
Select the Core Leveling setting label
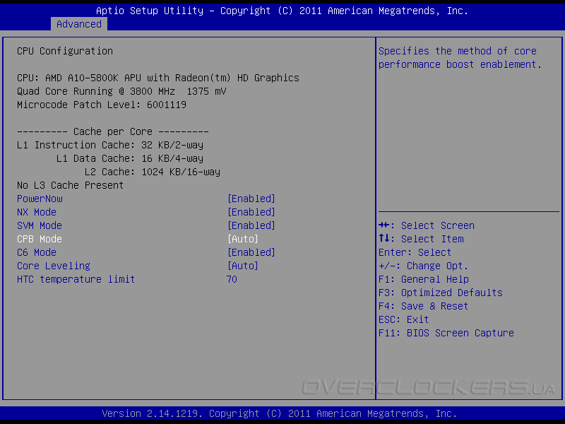pos(54,266)
